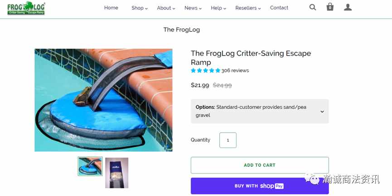Select the blue packaging thumbnail

coord(117,173)
